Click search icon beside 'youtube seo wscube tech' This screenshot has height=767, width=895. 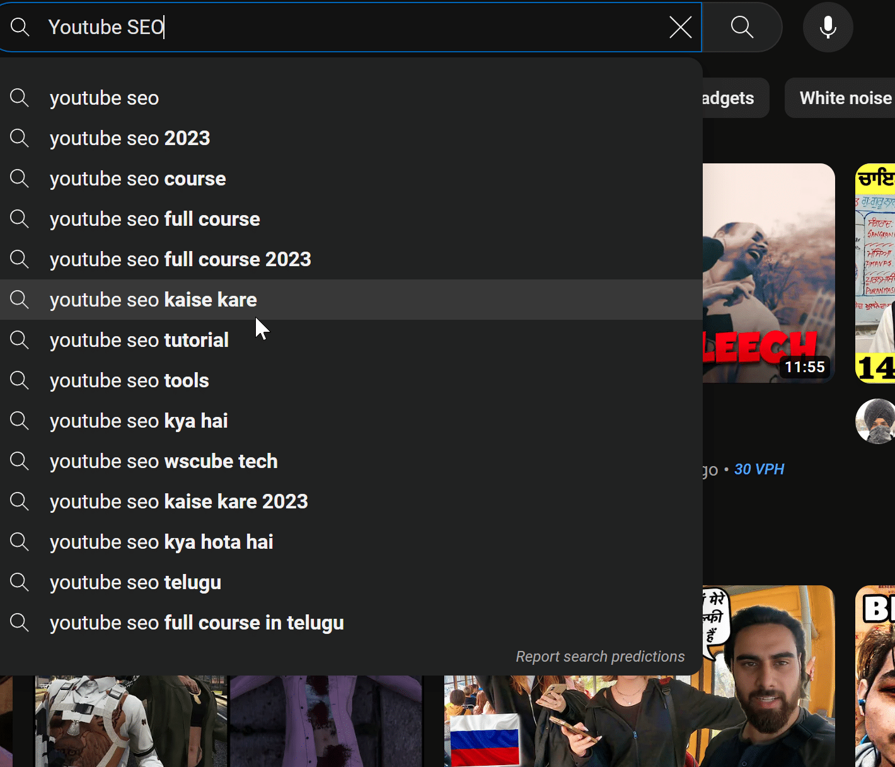pos(20,461)
